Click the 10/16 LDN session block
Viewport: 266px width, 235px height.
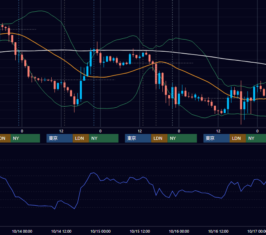pos(238,138)
